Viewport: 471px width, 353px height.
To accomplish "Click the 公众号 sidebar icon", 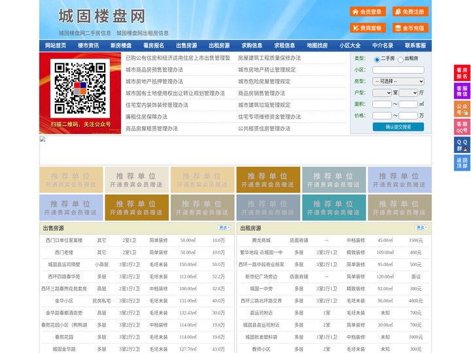I will [x=462, y=109].
